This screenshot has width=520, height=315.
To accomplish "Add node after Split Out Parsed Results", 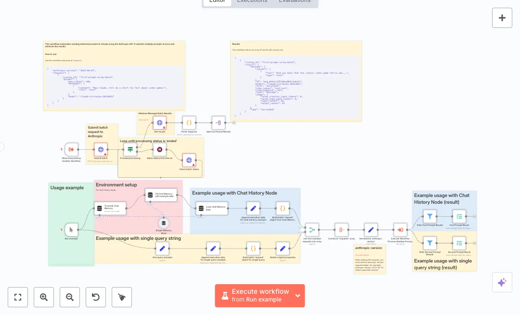I will pos(234,123).
